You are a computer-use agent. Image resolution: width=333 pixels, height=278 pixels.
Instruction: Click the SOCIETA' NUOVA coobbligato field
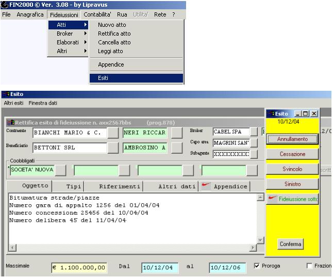(32, 170)
